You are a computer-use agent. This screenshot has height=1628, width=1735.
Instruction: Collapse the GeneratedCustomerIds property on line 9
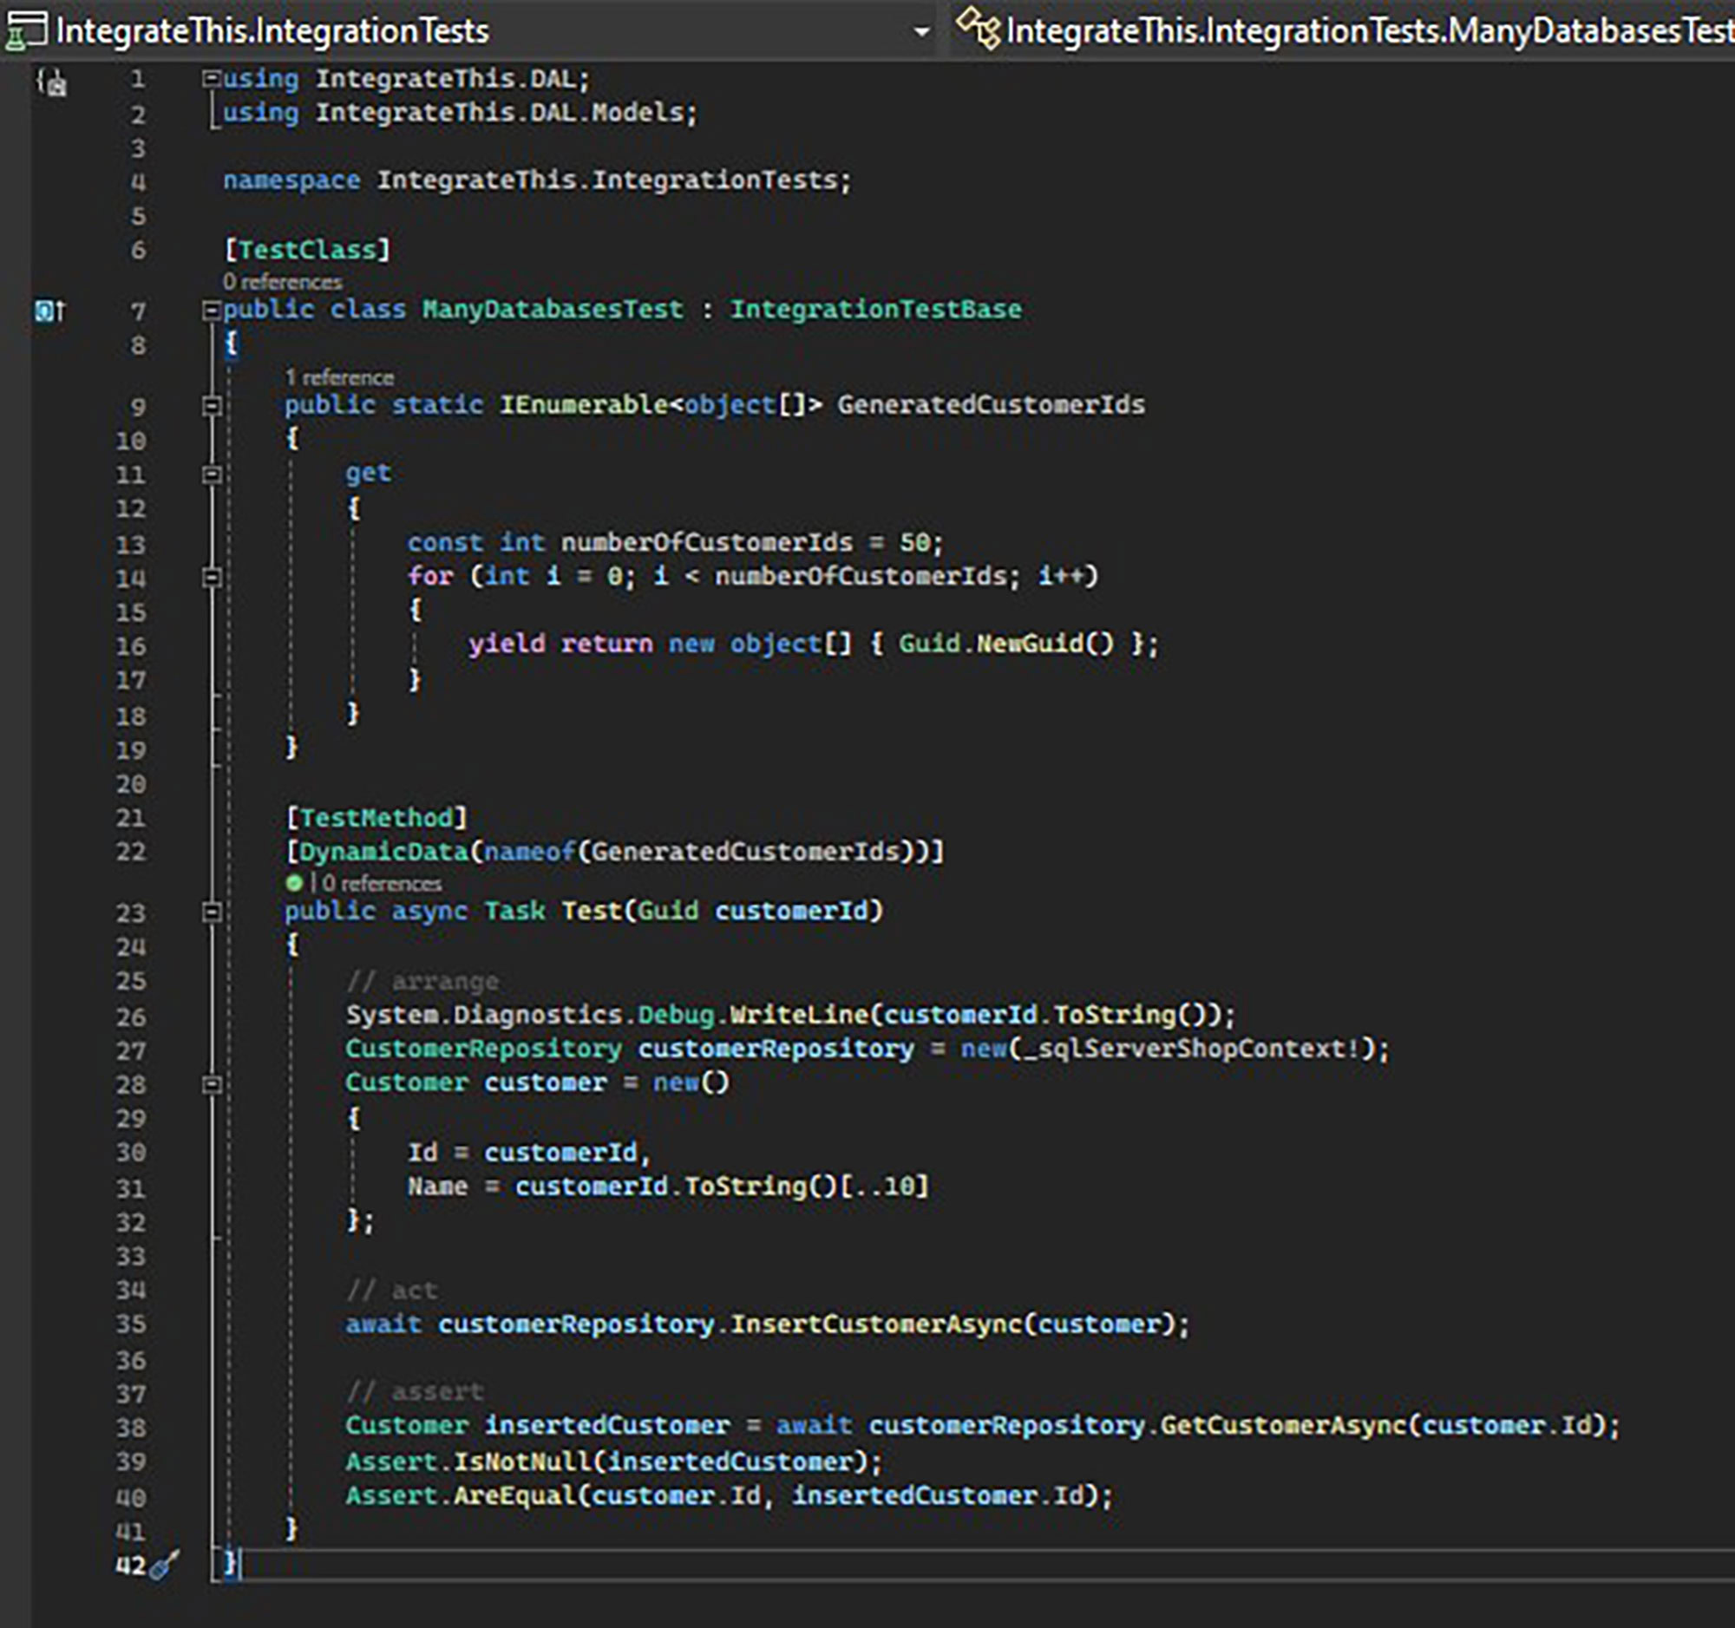click(211, 406)
